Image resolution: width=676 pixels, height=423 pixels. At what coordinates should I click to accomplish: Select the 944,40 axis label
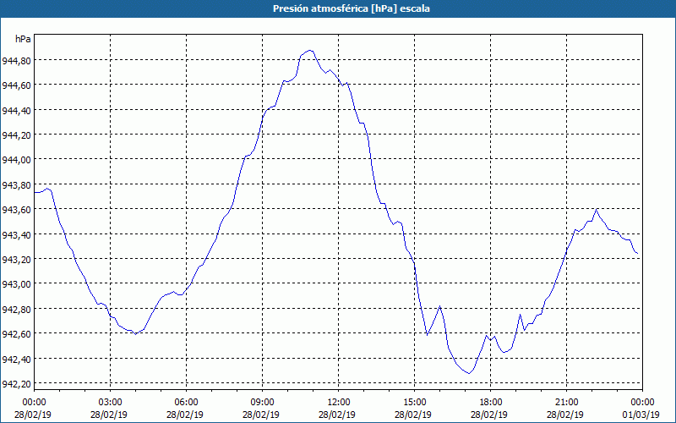click(16, 111)
